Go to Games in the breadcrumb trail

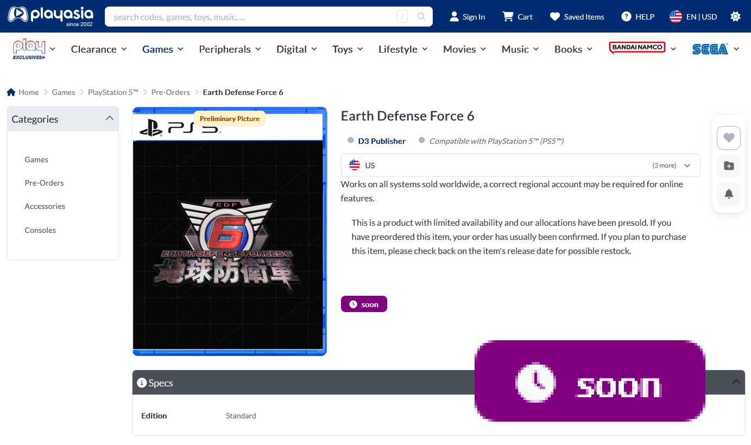pos(64,92)
